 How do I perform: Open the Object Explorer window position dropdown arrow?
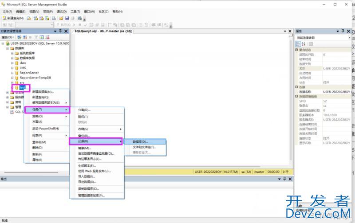pos(55,31)
